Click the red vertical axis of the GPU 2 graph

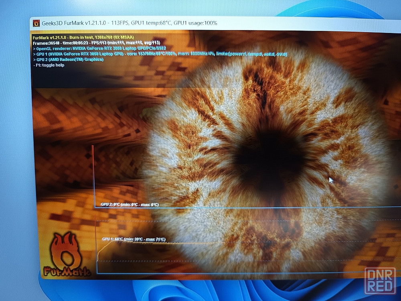(x=93, y=177)
